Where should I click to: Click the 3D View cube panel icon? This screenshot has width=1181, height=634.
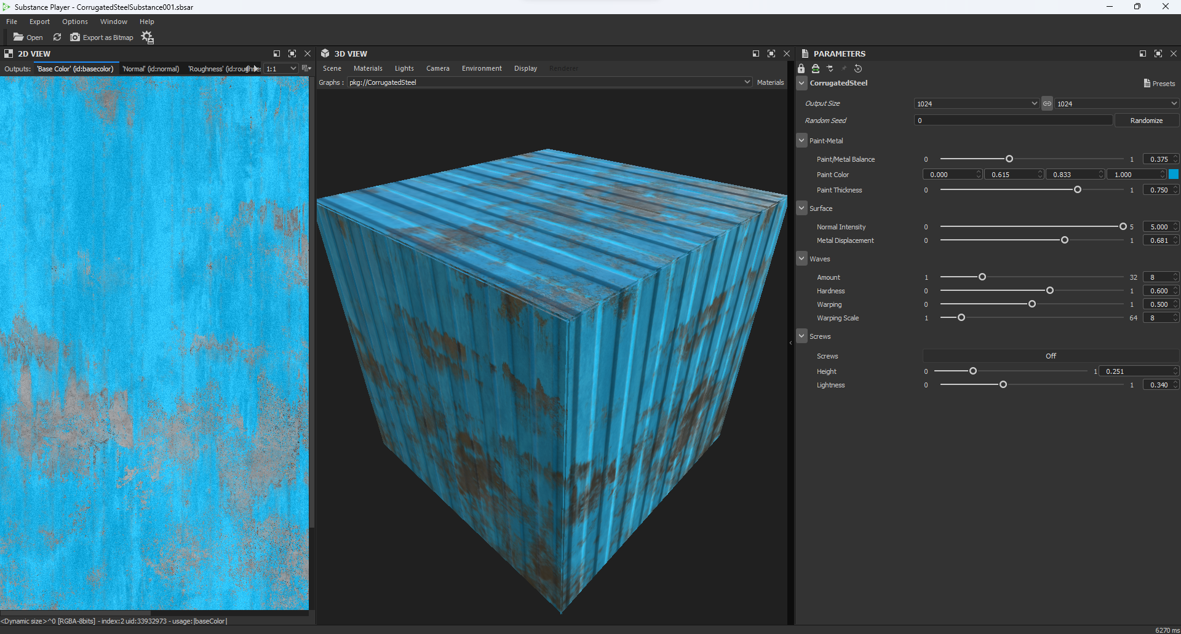click(325, 53)
